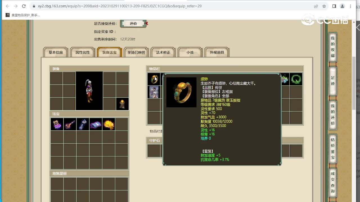
Task: Open the 小孩 tab
Action: pos(190,52)
